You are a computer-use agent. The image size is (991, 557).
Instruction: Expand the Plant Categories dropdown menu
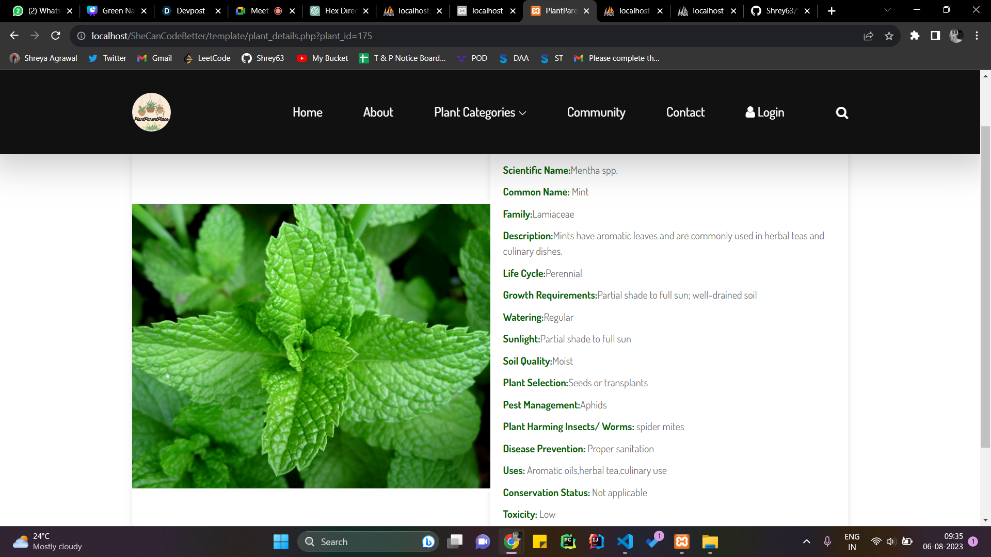480,112
